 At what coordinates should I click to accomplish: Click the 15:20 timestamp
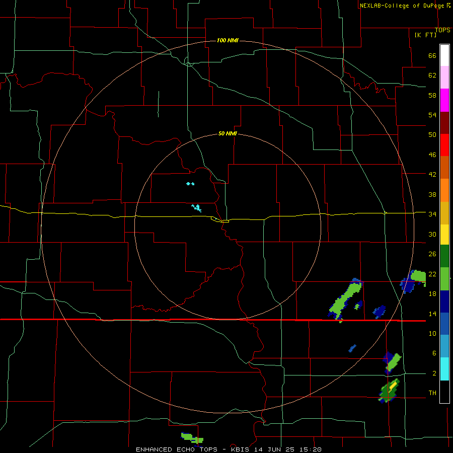(x=310, y=449)
